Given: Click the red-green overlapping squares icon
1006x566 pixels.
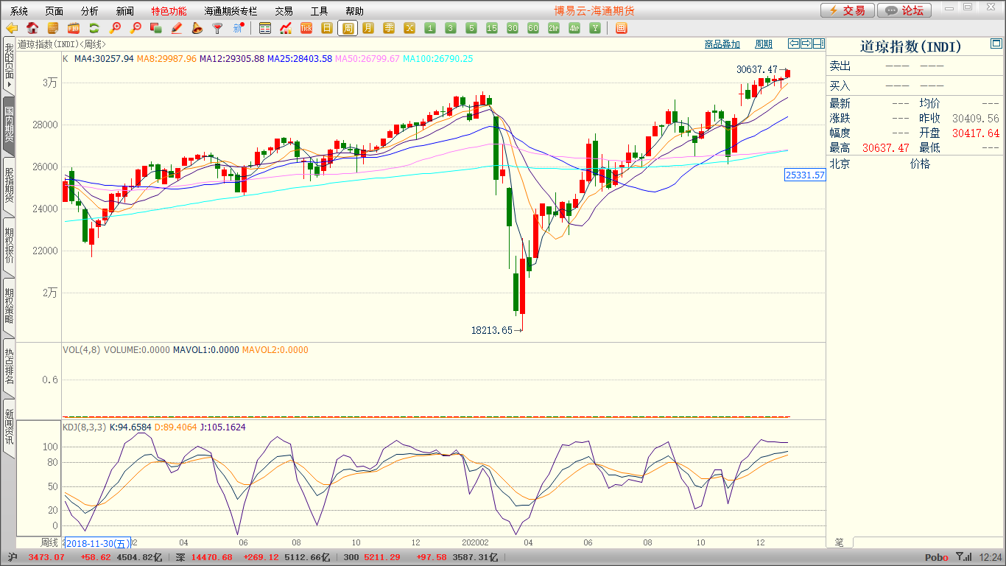Looking at the screenshot, I should click(x=156, y=28).
